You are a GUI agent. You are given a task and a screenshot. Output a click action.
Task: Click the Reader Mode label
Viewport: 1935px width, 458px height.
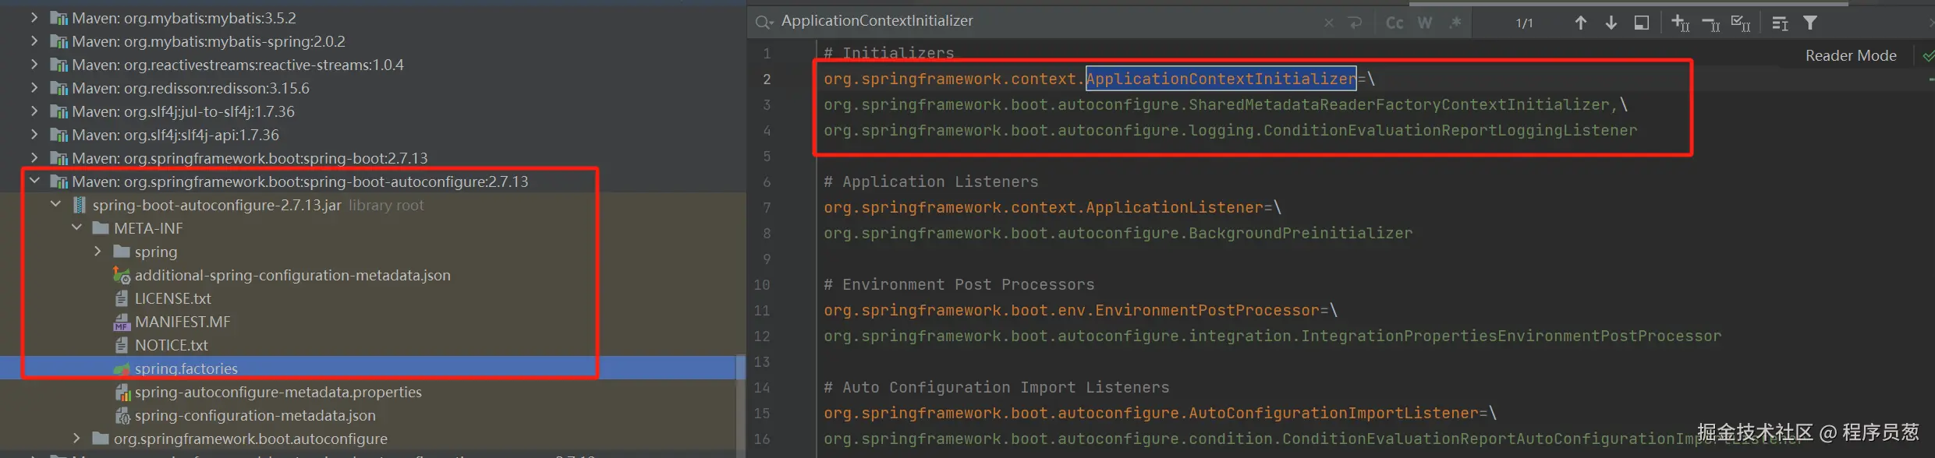(1851, 55)
